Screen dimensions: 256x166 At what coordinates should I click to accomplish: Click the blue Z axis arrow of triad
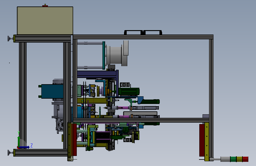(25, 147)
